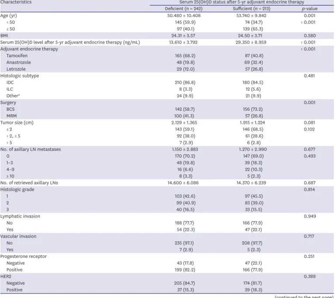Select the grade 1 value '103 (42.6)'
The height and width of the screenshot is (298, 335).
click(185, 196)
